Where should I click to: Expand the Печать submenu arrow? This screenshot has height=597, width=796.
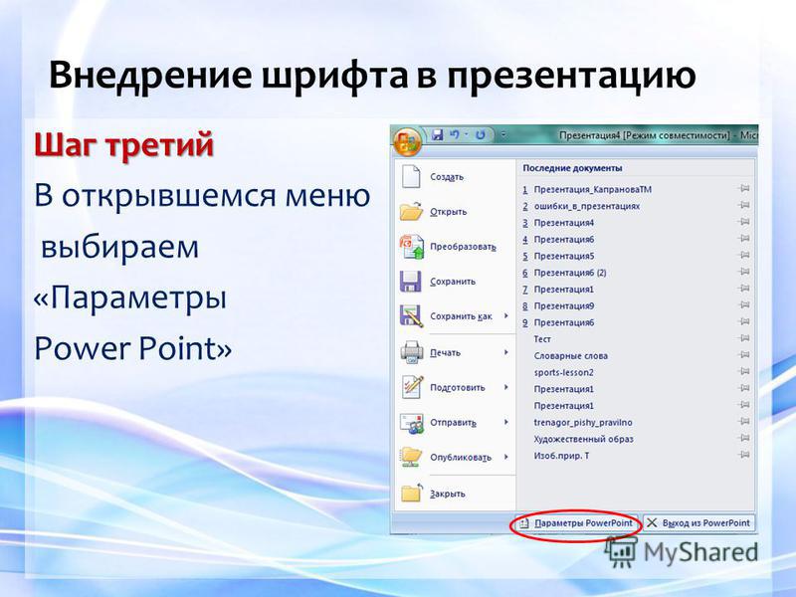[506, 352]
